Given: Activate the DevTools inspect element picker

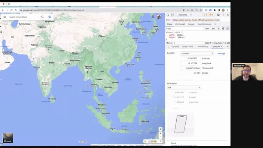Looking at the screenshot, I should (x=168, y=15).
